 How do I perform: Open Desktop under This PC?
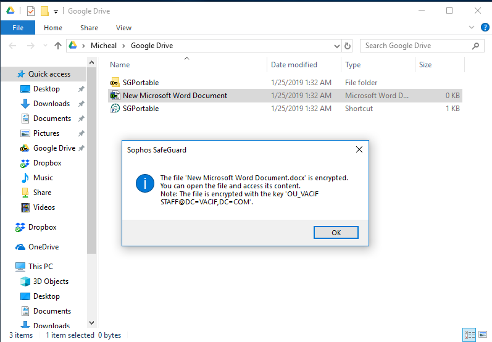(x=46, y=296)
